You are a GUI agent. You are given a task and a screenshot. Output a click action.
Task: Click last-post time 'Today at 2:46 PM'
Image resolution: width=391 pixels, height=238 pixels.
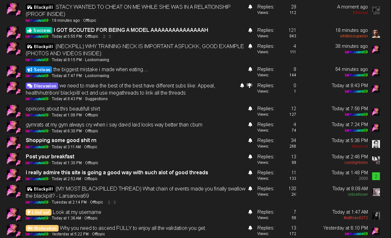pyautogui.click(x=350, y=157)
